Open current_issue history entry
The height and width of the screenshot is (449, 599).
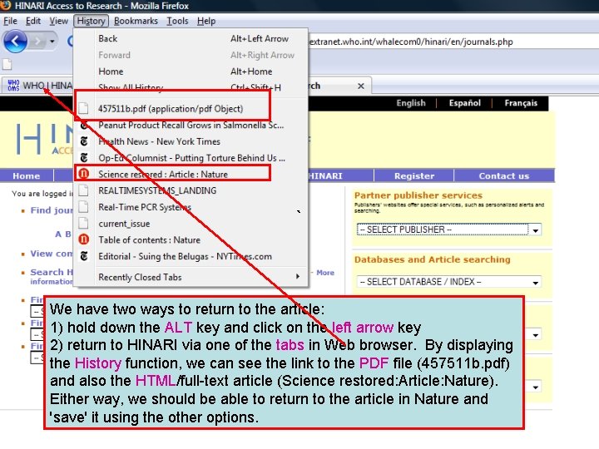click(191, 224)
